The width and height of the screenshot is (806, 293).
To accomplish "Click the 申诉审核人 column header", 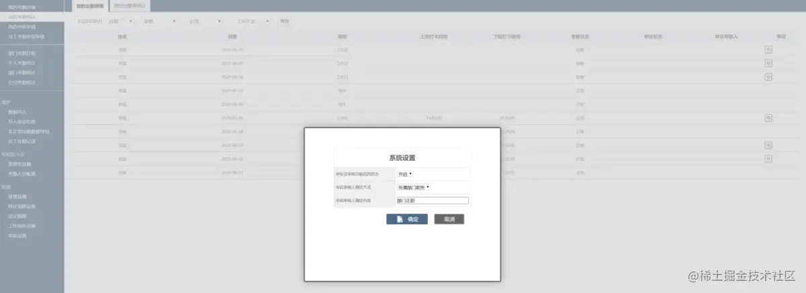I will click(726, 36).
